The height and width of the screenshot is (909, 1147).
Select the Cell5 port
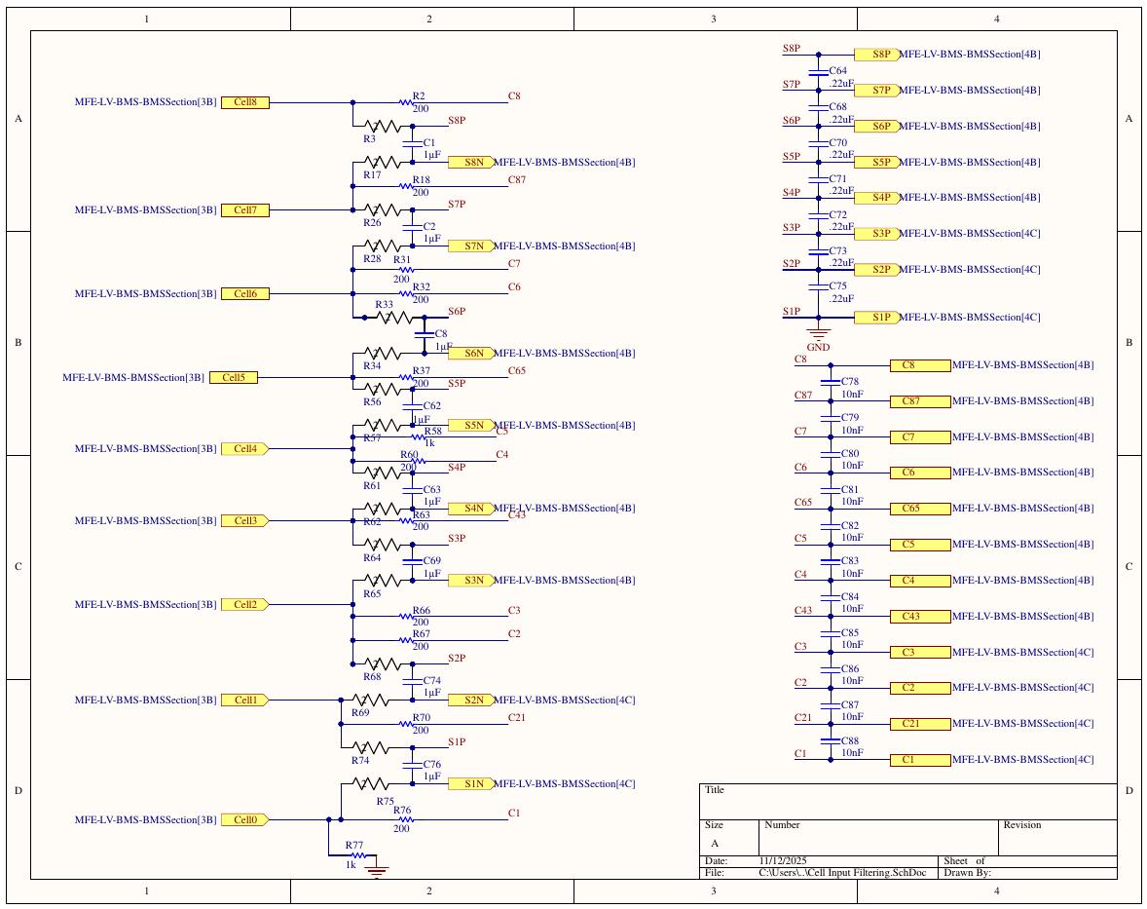click(234, 378)
